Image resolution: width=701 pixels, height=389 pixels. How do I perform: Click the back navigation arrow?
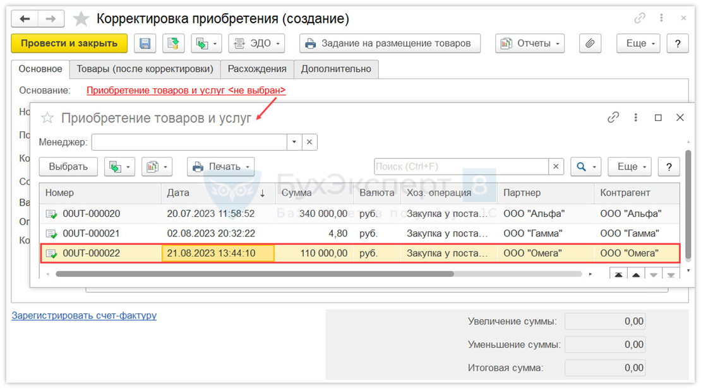(x=25, y=19)
